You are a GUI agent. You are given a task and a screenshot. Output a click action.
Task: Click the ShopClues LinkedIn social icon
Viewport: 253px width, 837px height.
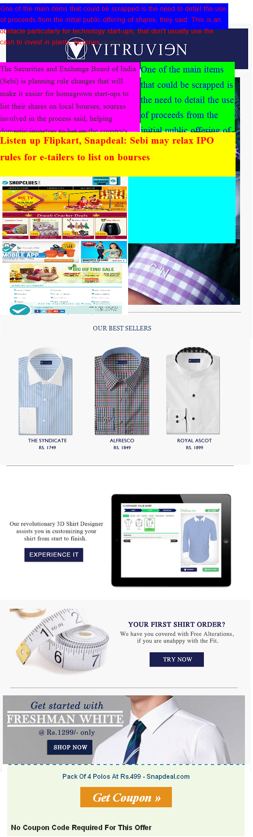62,311
